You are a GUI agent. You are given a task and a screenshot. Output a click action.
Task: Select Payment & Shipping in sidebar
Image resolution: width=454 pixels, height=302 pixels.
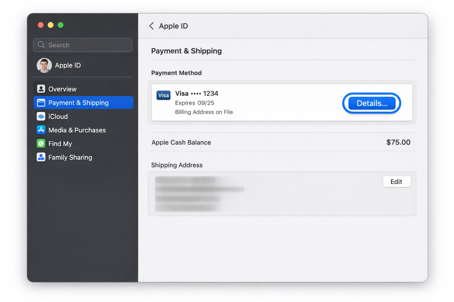(83, 103)
